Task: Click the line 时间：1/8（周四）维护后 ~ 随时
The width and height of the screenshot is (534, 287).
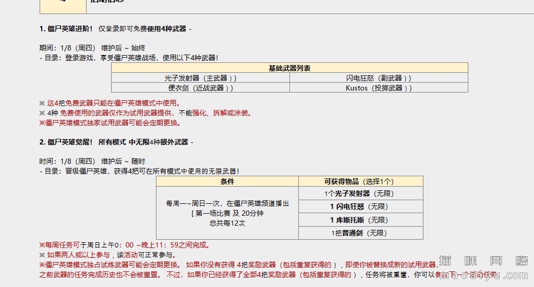Action: coord(92,161)
